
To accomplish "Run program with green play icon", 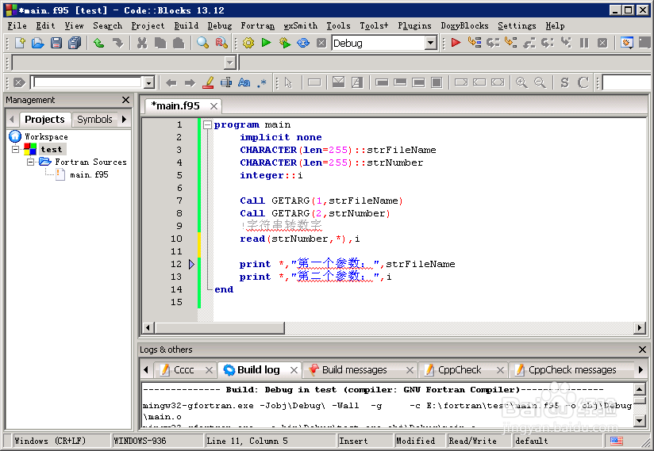I will [x=266, y=43].
